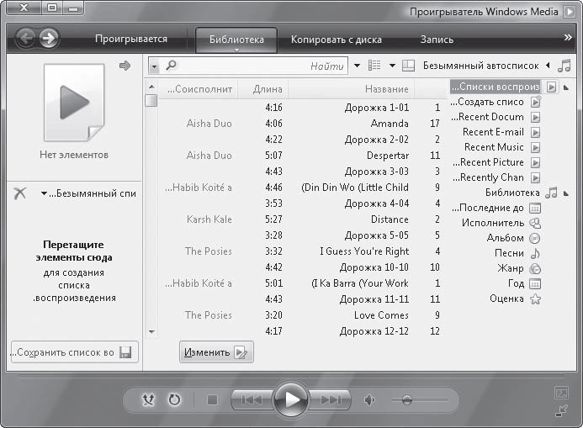Collapse the Библиотека tree node

[x=566, y=193]
